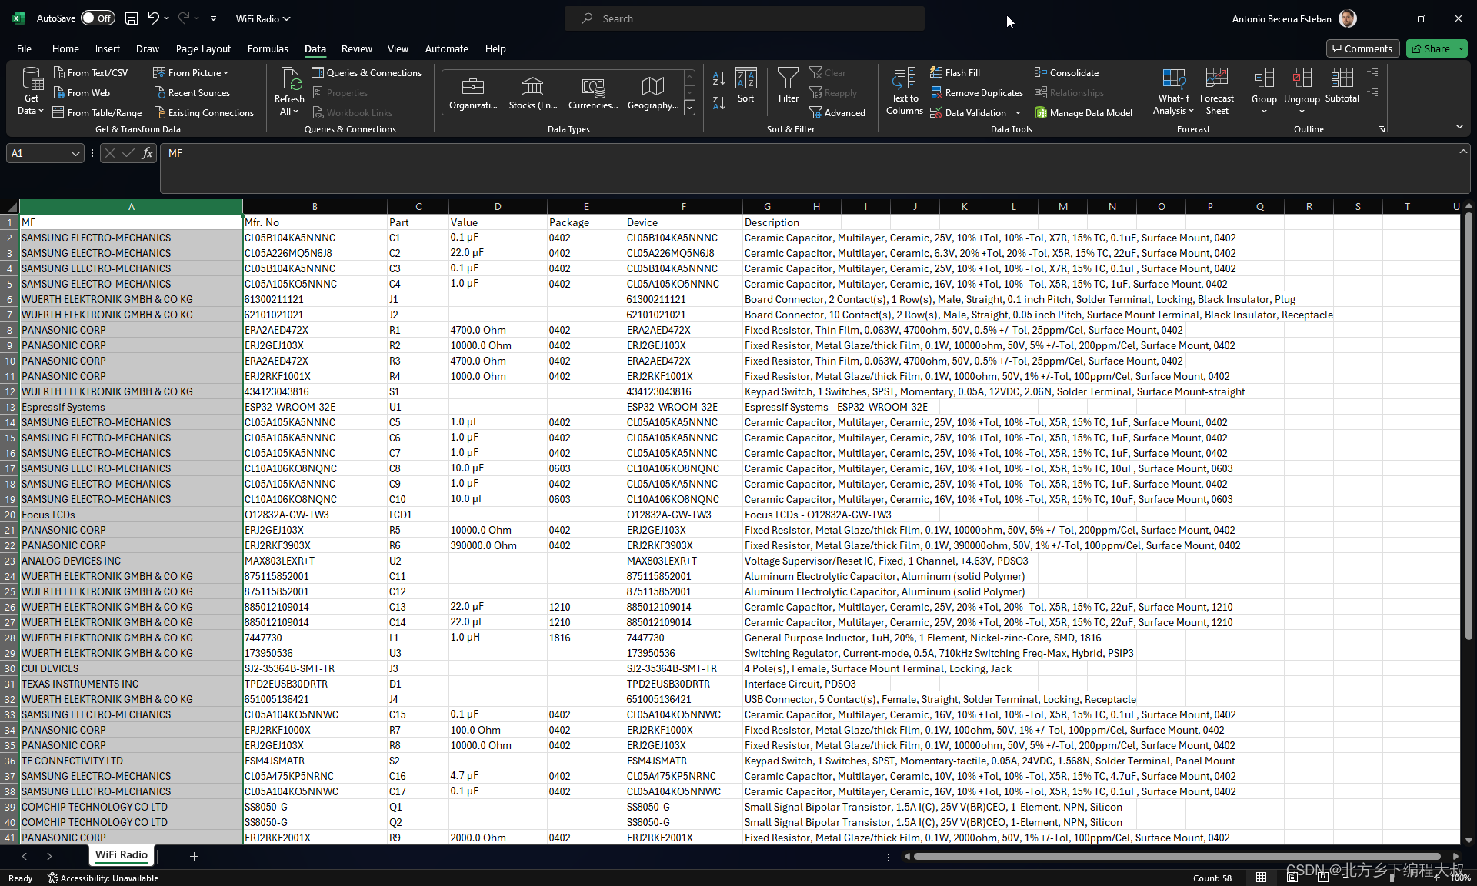Expand the formula bar chevron
The width and height of the screenshot is (1477, 886).
click(x=1462, y=152)
